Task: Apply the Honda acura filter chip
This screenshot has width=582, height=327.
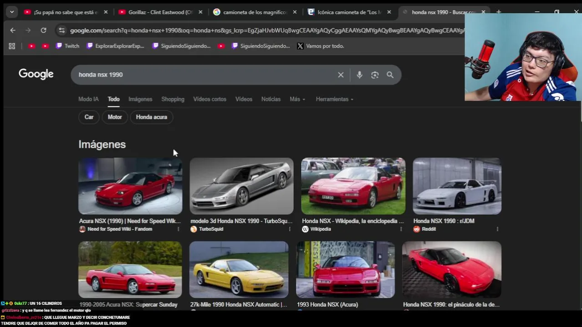Action: pyautogui.click(x=152, y=117)
